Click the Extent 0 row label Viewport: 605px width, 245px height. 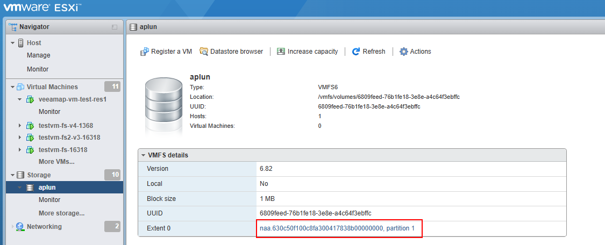[159, 228]
